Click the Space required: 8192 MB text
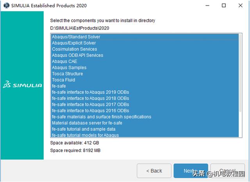250x182 pixels. [x=75, y=150]
